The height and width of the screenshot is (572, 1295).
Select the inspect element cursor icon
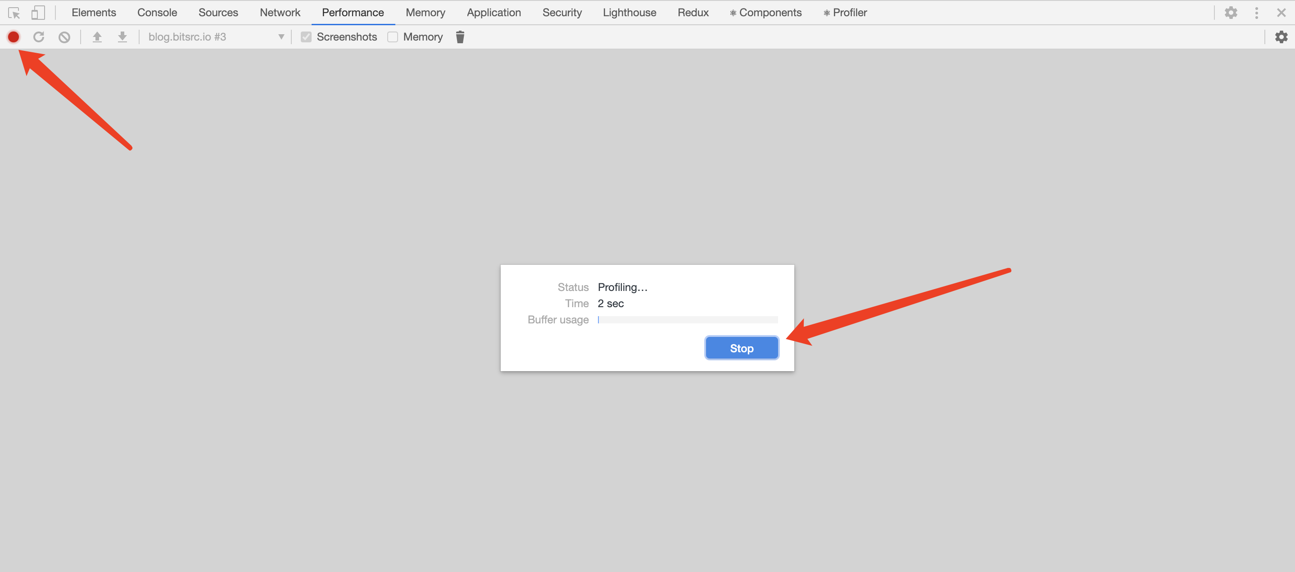(14, 13)
